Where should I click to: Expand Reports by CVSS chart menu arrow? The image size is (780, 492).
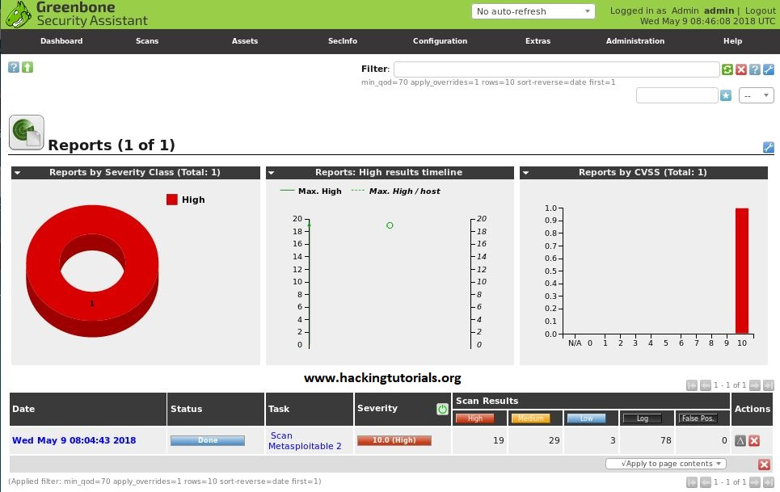pos(525,173)
